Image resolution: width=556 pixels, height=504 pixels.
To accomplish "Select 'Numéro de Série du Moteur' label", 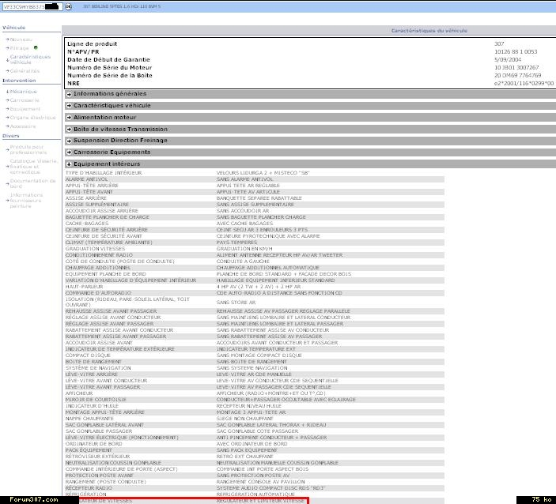I will point(110,67).
